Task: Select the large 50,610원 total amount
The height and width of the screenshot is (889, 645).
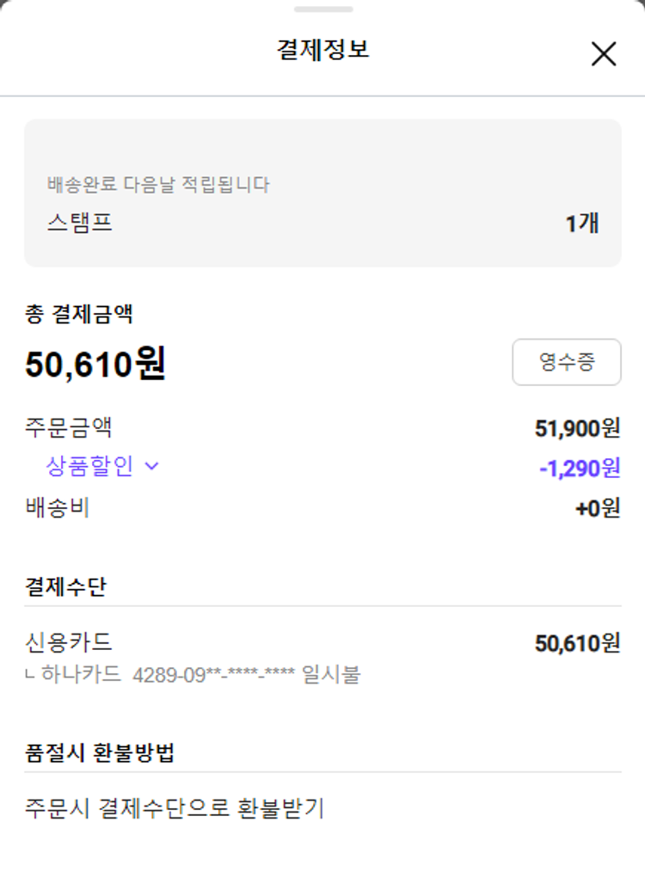Action: [95, 365]
